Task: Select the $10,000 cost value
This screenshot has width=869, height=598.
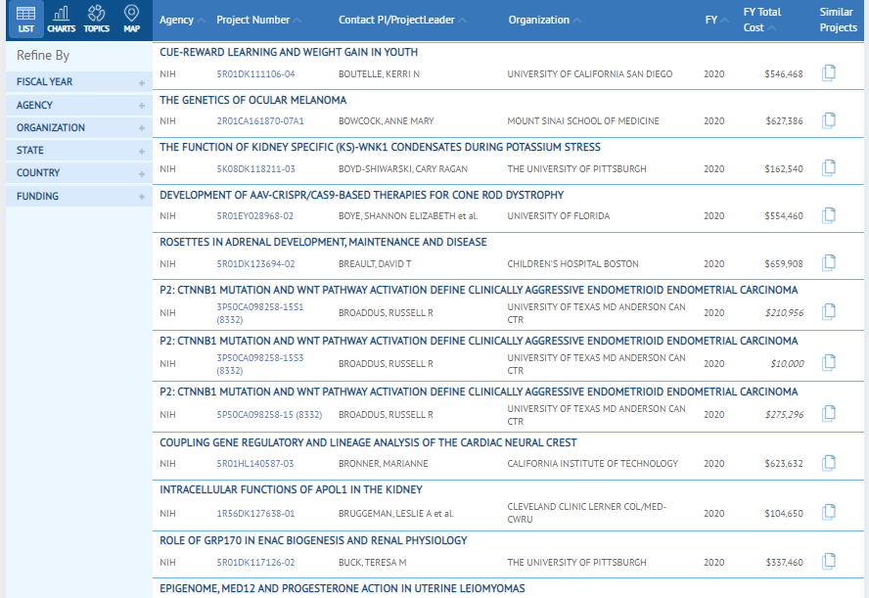Action: pyautogui.click(x=787, y=364)
